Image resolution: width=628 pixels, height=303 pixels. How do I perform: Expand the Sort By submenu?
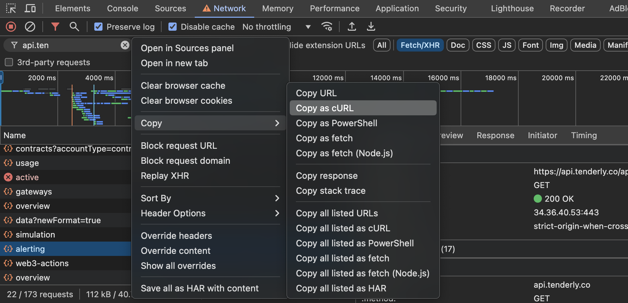[210, 198]
